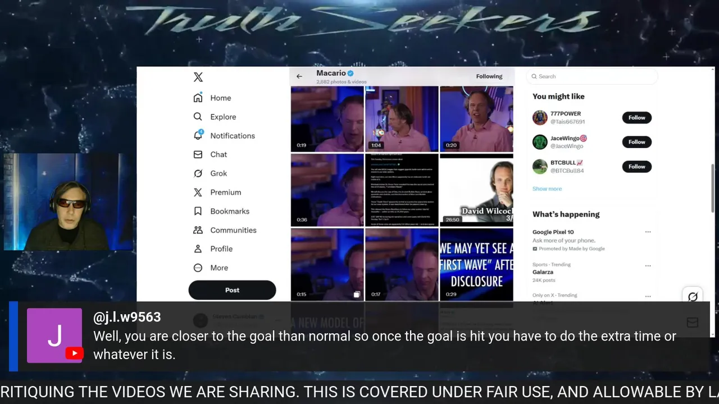The width and height of the screenshot is (719, 404).
Task: Open the 0:17 video thumbnail
Action: point(402,264)
